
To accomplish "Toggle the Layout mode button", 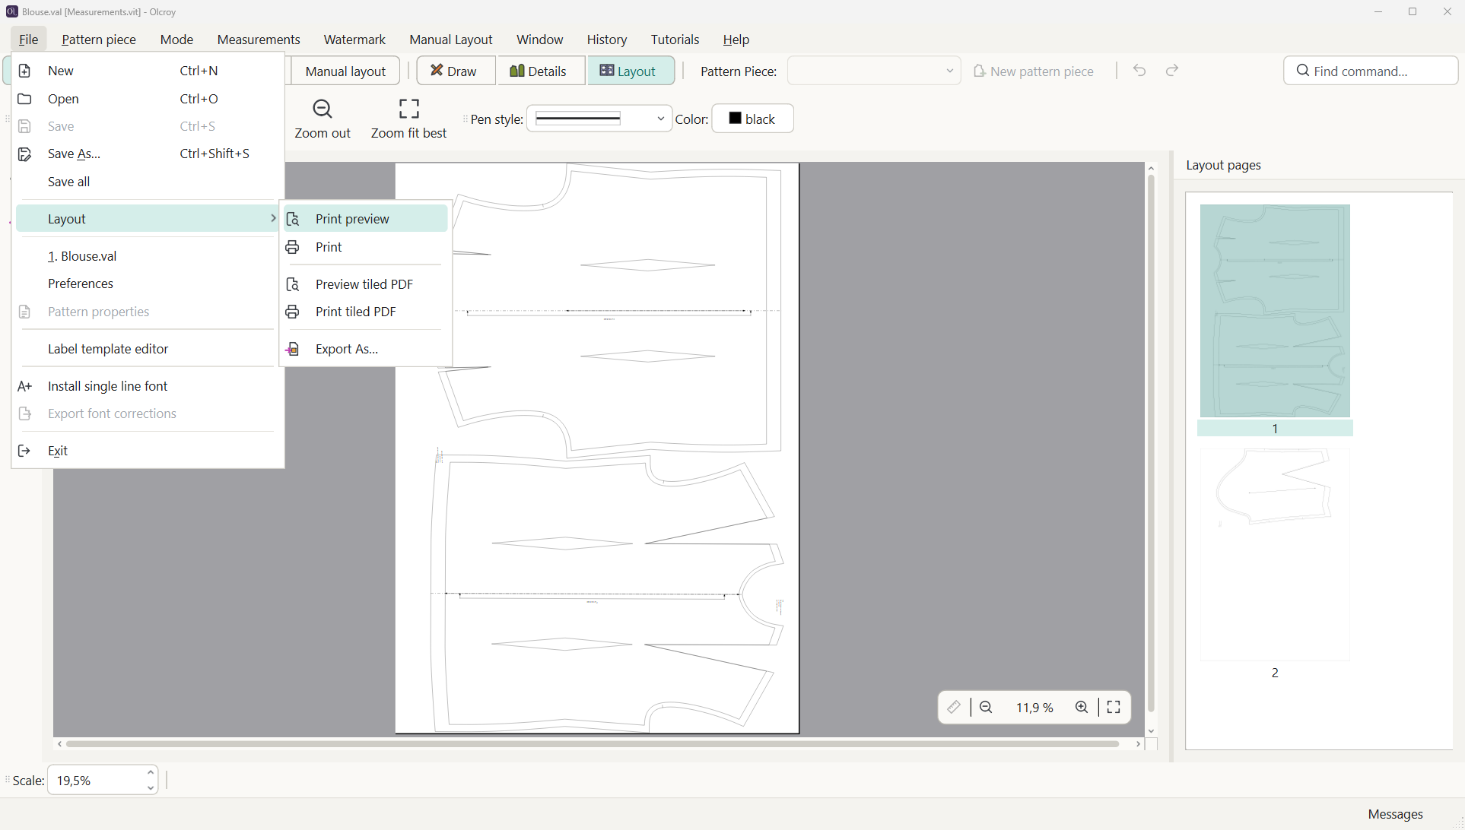I will (x=630, y=71).
